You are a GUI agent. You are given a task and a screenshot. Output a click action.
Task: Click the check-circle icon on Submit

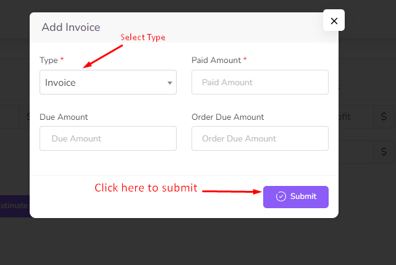tap(281, 196)
